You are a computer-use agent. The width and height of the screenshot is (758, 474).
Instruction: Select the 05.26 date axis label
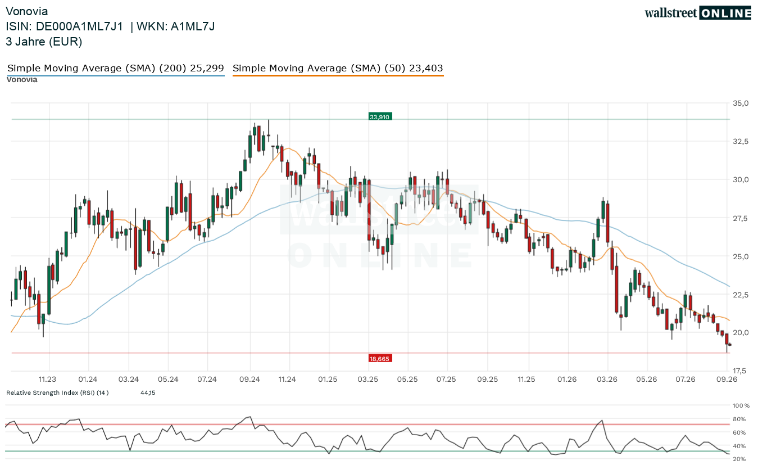[647, 380]
